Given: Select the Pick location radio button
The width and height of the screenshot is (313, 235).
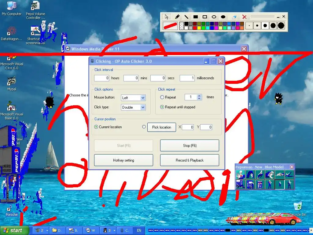Looking at the screenshot, I should 144,127.
